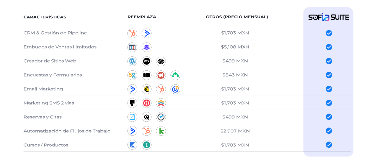
Task: Select the Teachable icon in Cursos row
Action: [147, 145]
